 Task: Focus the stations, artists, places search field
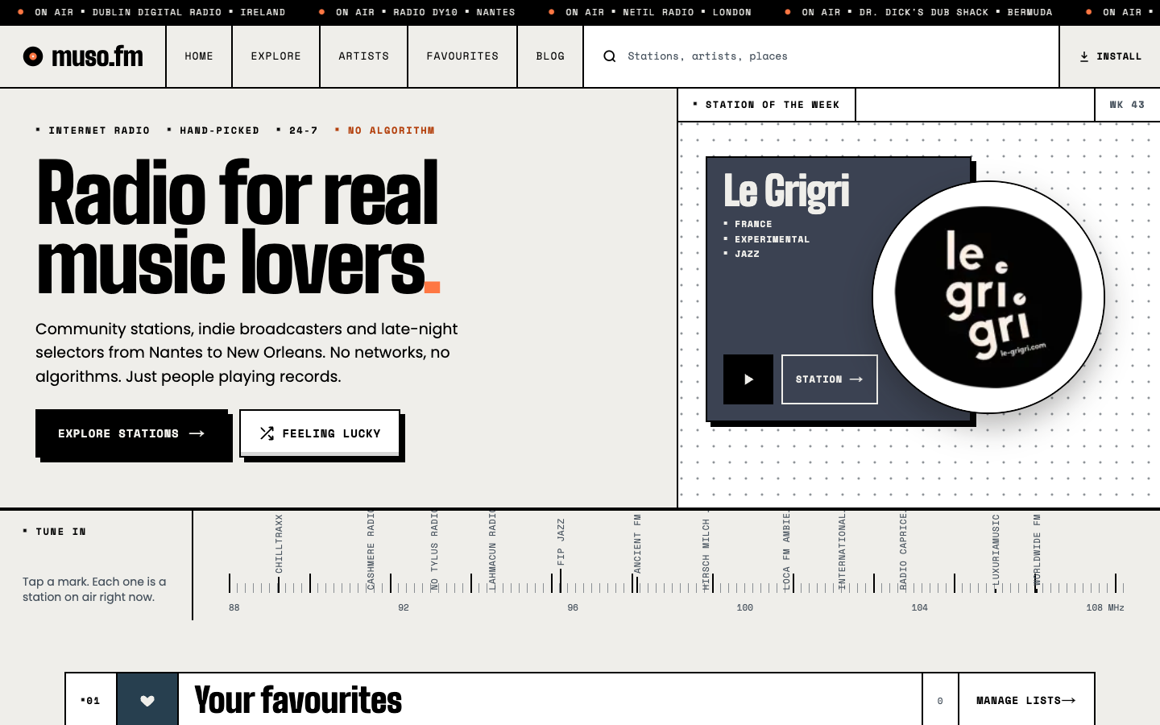tap(822, 56)
